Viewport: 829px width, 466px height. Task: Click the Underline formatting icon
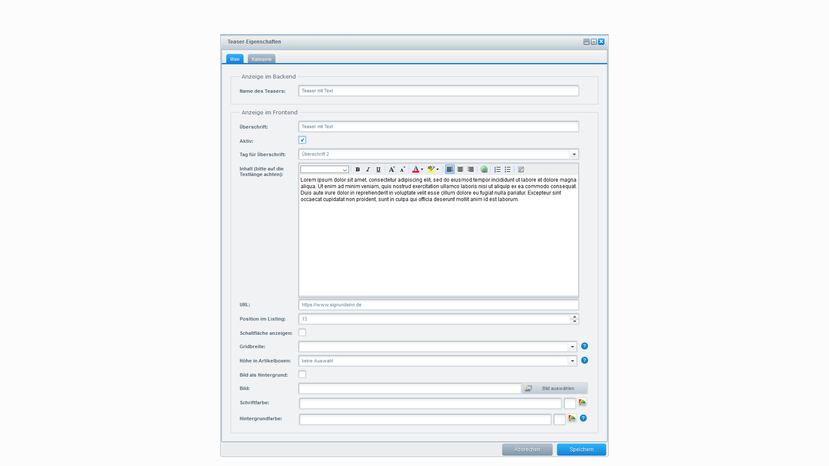click(x=377, y=170)
